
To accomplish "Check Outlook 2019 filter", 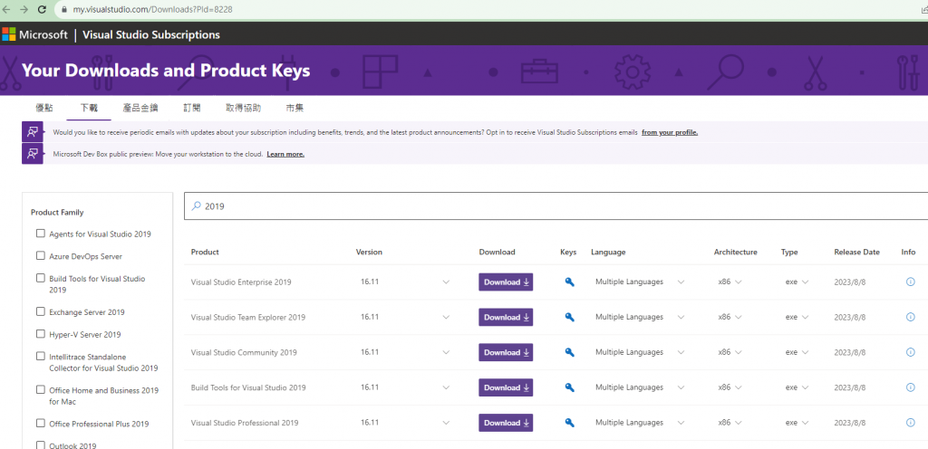I will (41, 444).
